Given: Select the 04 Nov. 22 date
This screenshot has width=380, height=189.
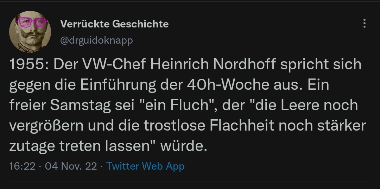Looking at the screenshot, I should [71, 166].
